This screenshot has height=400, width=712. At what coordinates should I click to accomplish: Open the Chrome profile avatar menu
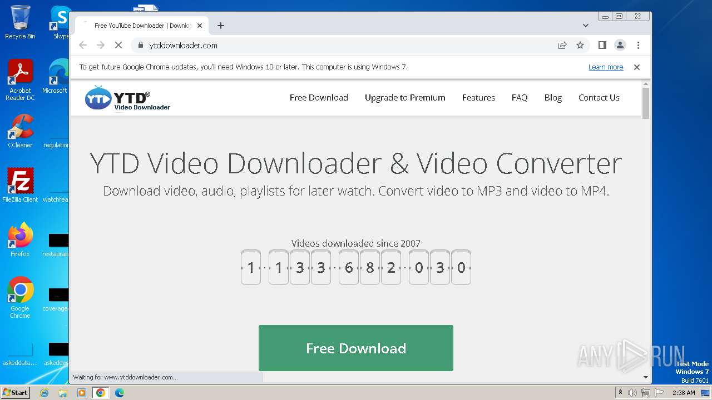pos(620,45)
